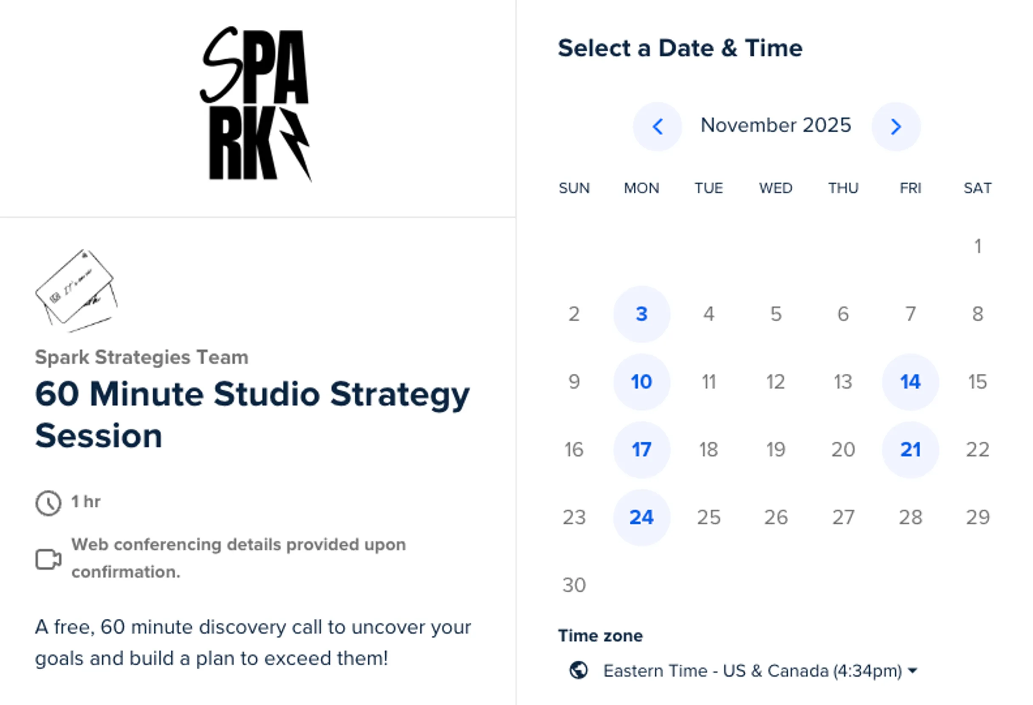Select November 24 on the calendar
The width and height of the screenshot is (1033, 705).
pyautogui.click(x=641, y=517)
